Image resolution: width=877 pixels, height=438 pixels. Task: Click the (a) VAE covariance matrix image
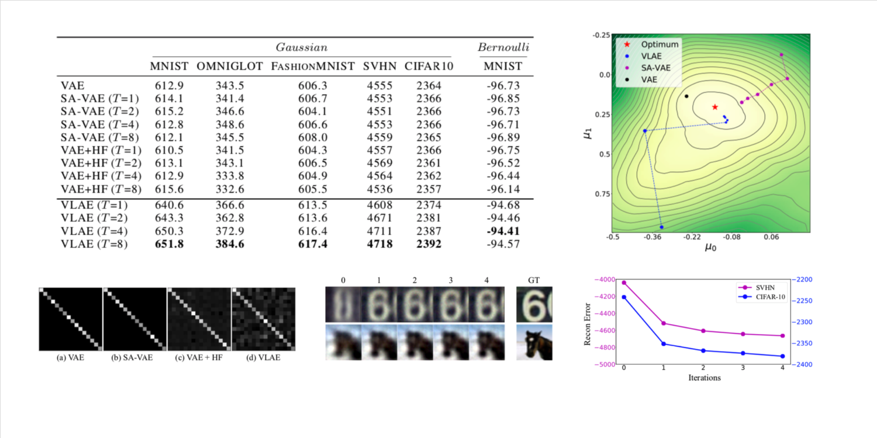[x=71, y=319]
